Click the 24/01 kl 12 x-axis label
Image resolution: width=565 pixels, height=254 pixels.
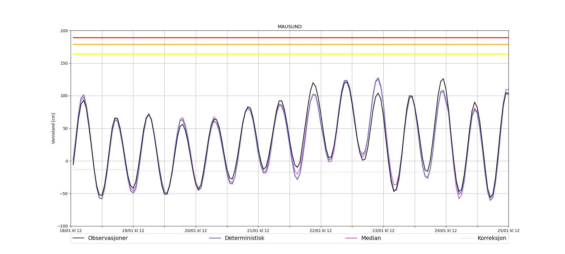pos(446,231)
